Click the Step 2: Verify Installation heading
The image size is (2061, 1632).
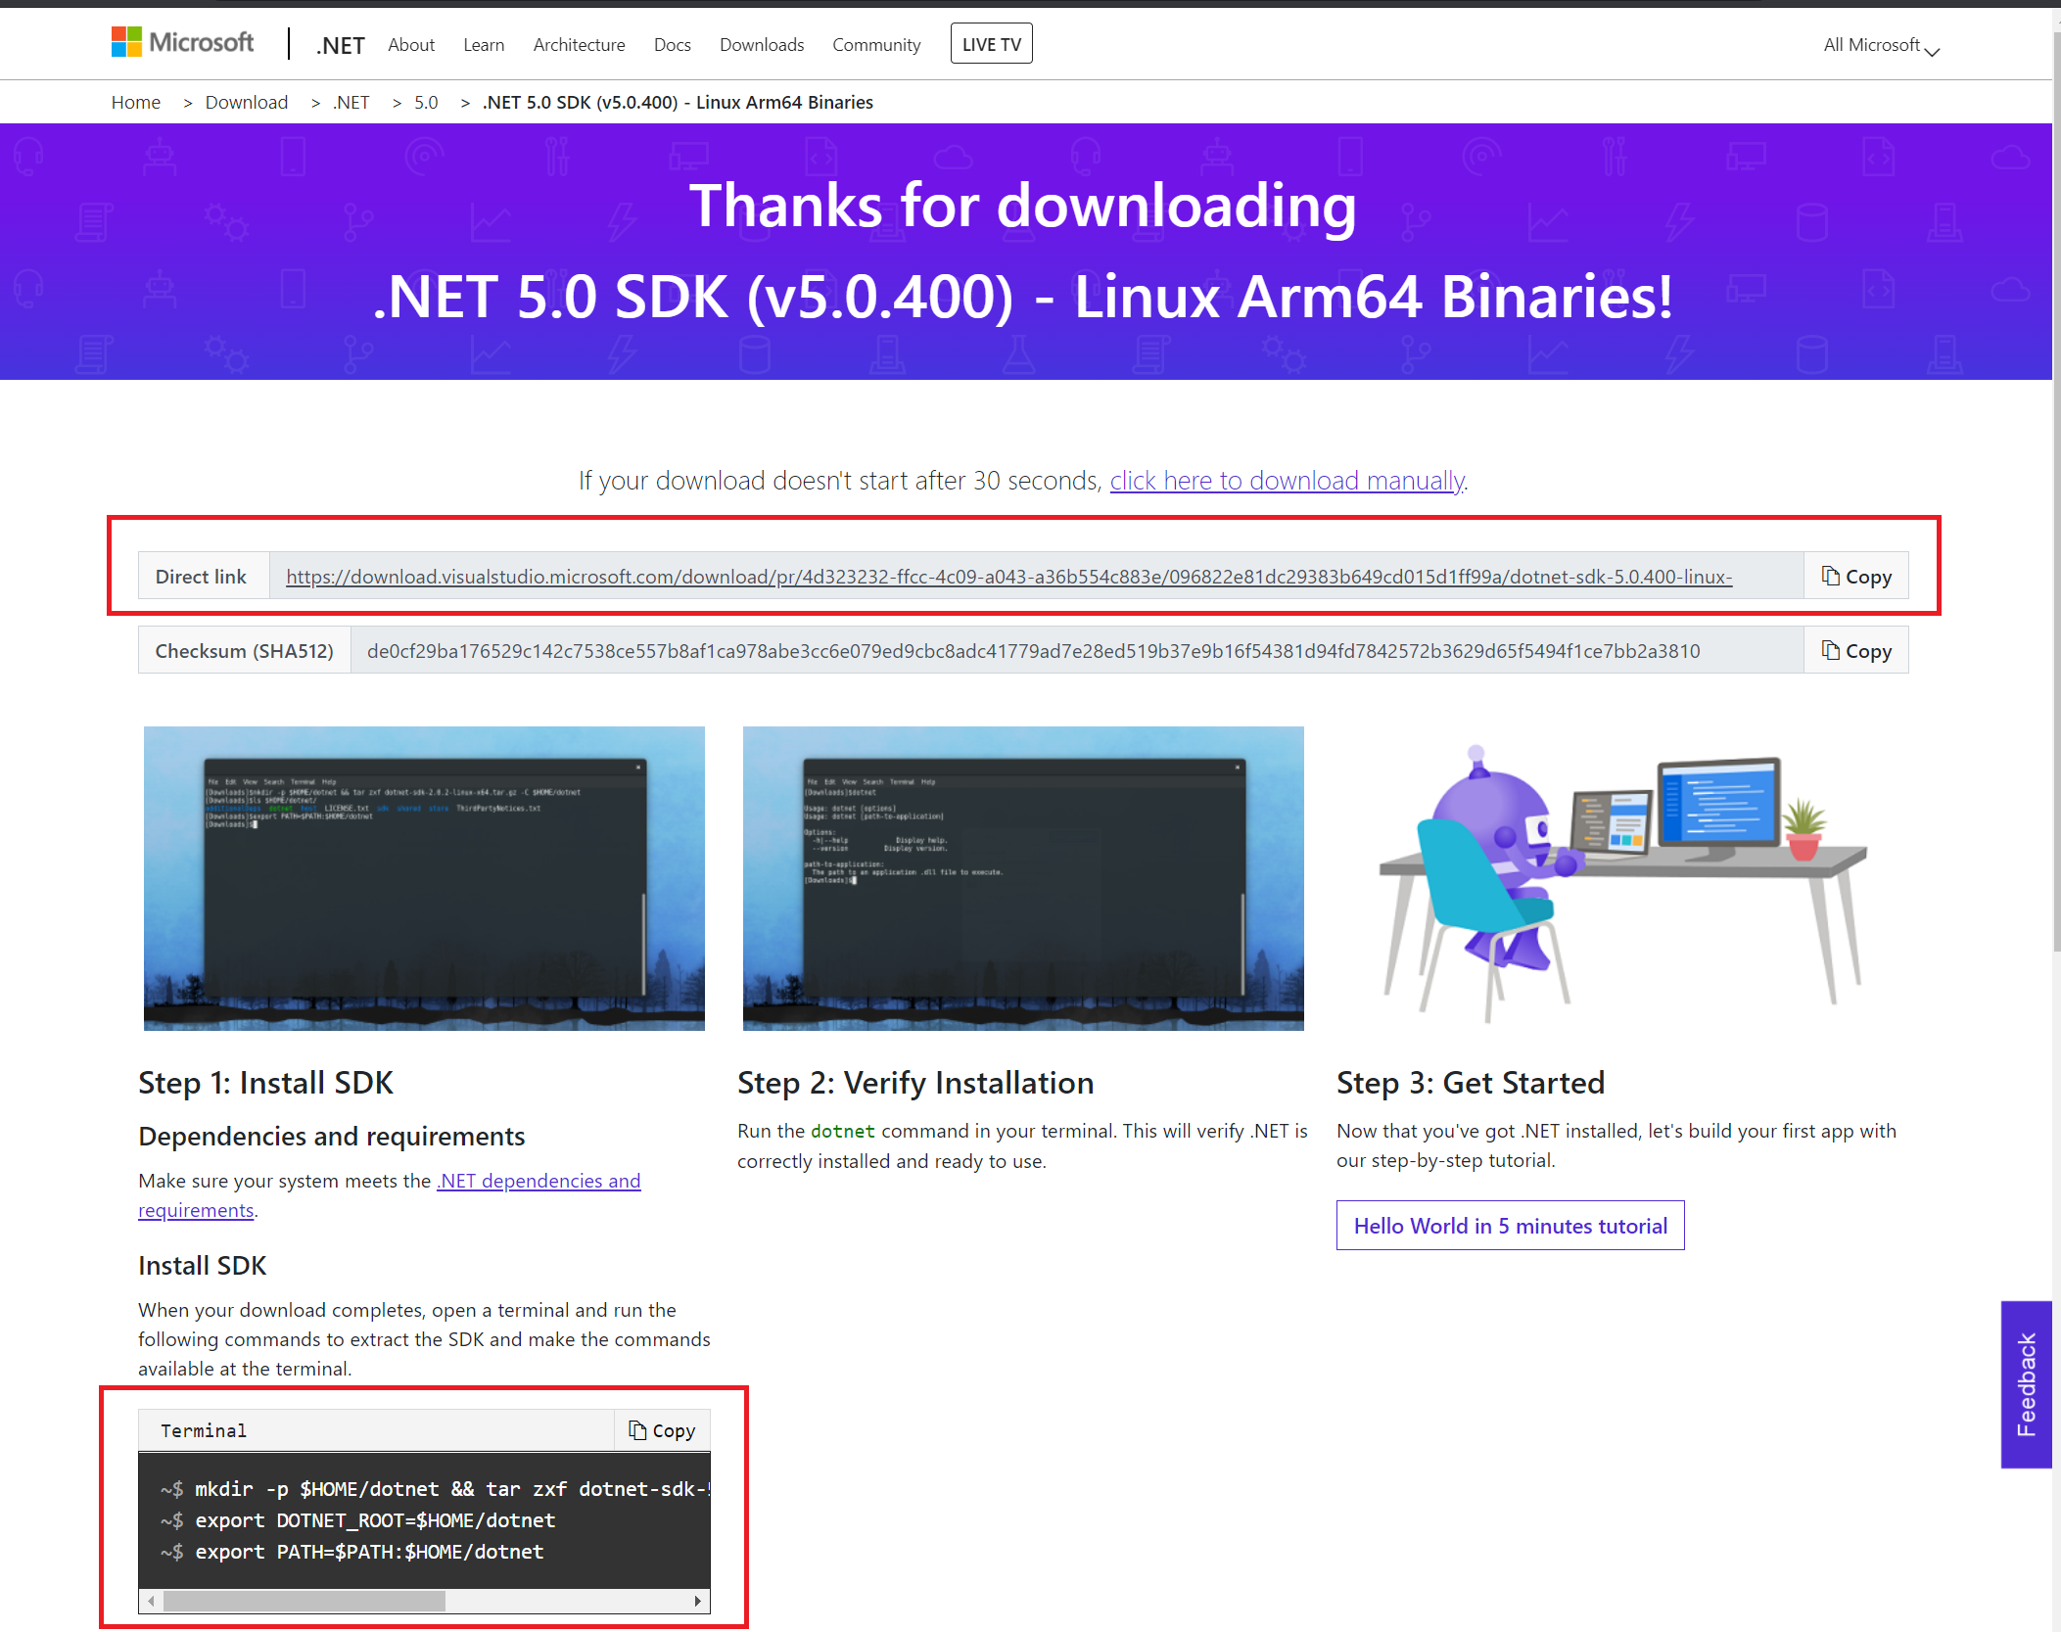[x=915, y=1083]
